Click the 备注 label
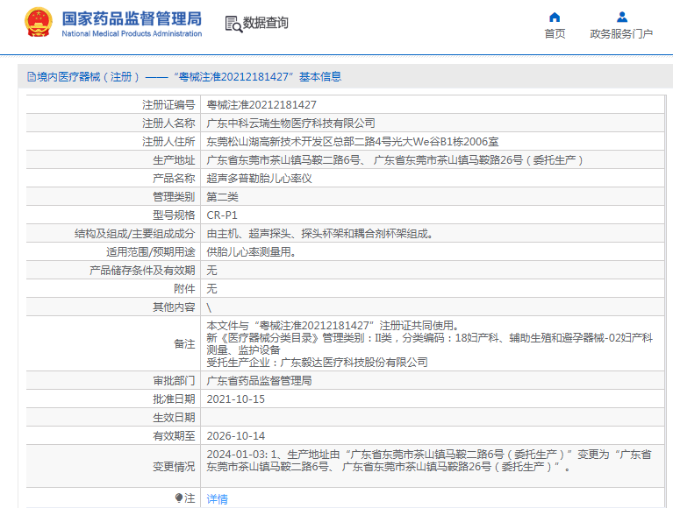673x508 pixels. [184, 344]
